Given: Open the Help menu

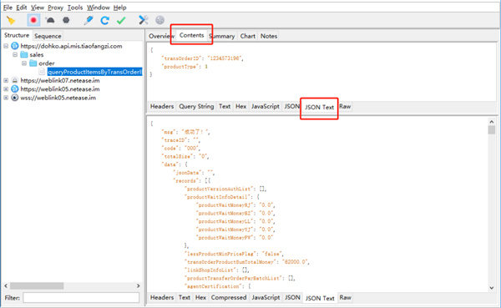Looking at the screenshot, I should point(119,8).
